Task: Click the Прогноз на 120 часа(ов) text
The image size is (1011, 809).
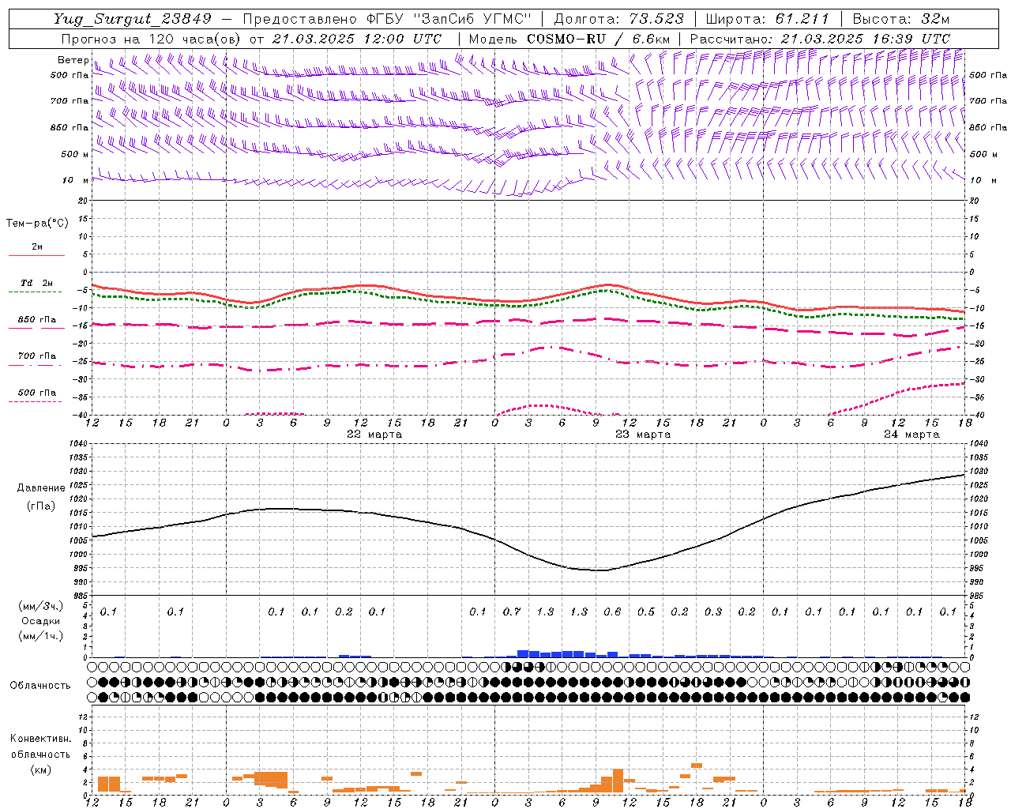Action: (x=152, y=39)
